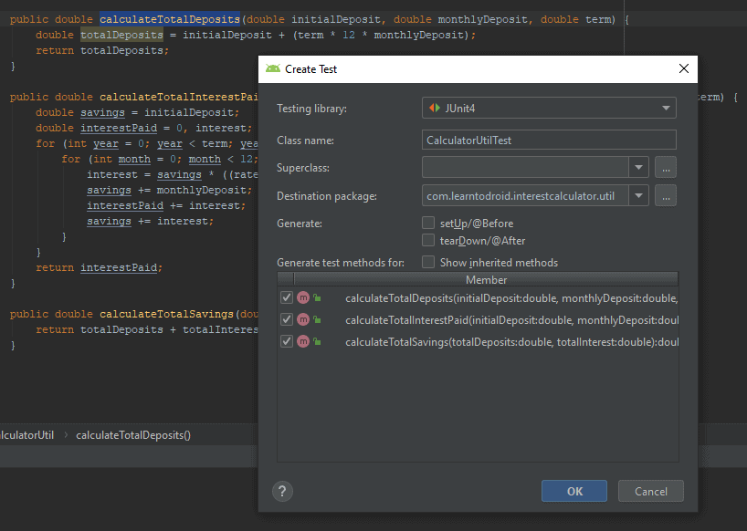Click method icon beside calculateTotalSavings row
This screenshot has width=747, height=531.
click(x=303, y=342)
